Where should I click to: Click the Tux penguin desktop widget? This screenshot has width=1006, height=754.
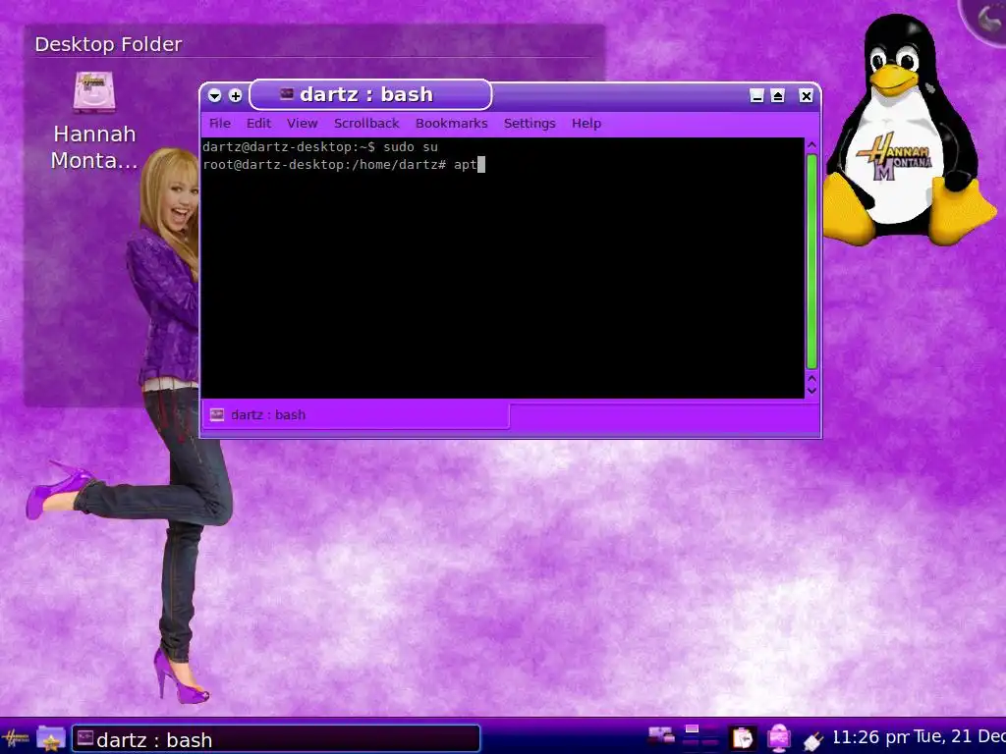click(x=909, y=131)
